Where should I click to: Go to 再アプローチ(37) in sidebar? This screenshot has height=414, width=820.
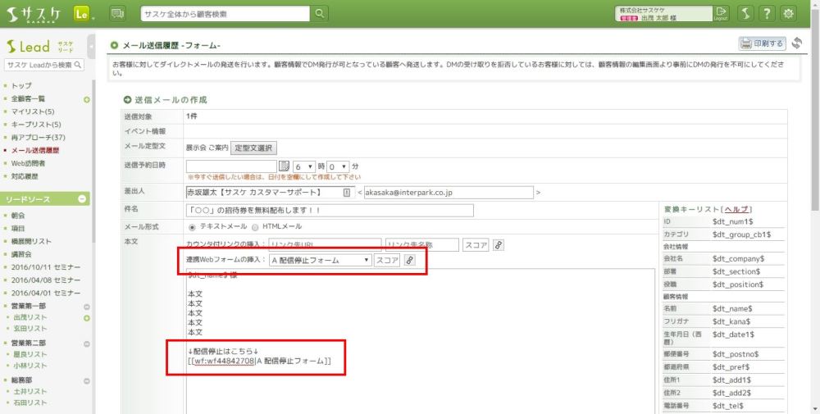pyautogui.click(x=38, y=138)
